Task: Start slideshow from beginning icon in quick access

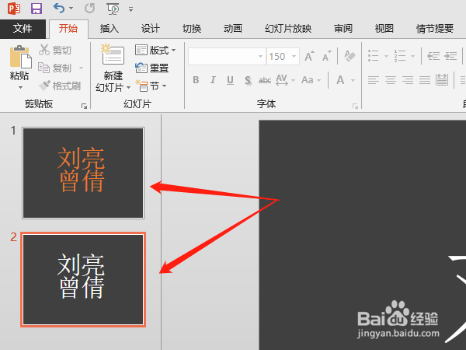Action: pyautogui.click(x=113, y=9)
